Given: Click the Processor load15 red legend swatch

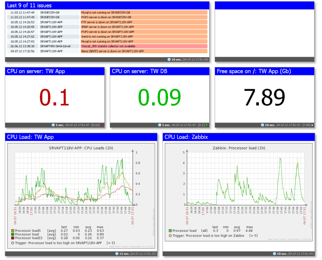Looking at the screenshot, I should (x=13, y=238).
